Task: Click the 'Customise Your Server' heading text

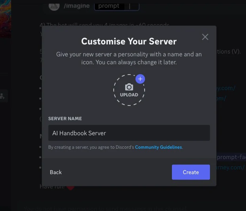Action: (129, 42)
